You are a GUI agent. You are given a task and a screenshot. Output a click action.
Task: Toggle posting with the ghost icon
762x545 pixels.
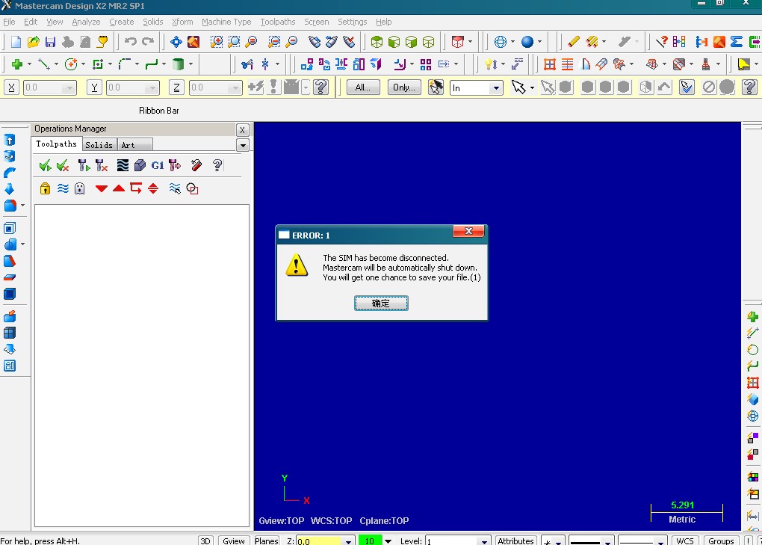click(x=80, y=188)
